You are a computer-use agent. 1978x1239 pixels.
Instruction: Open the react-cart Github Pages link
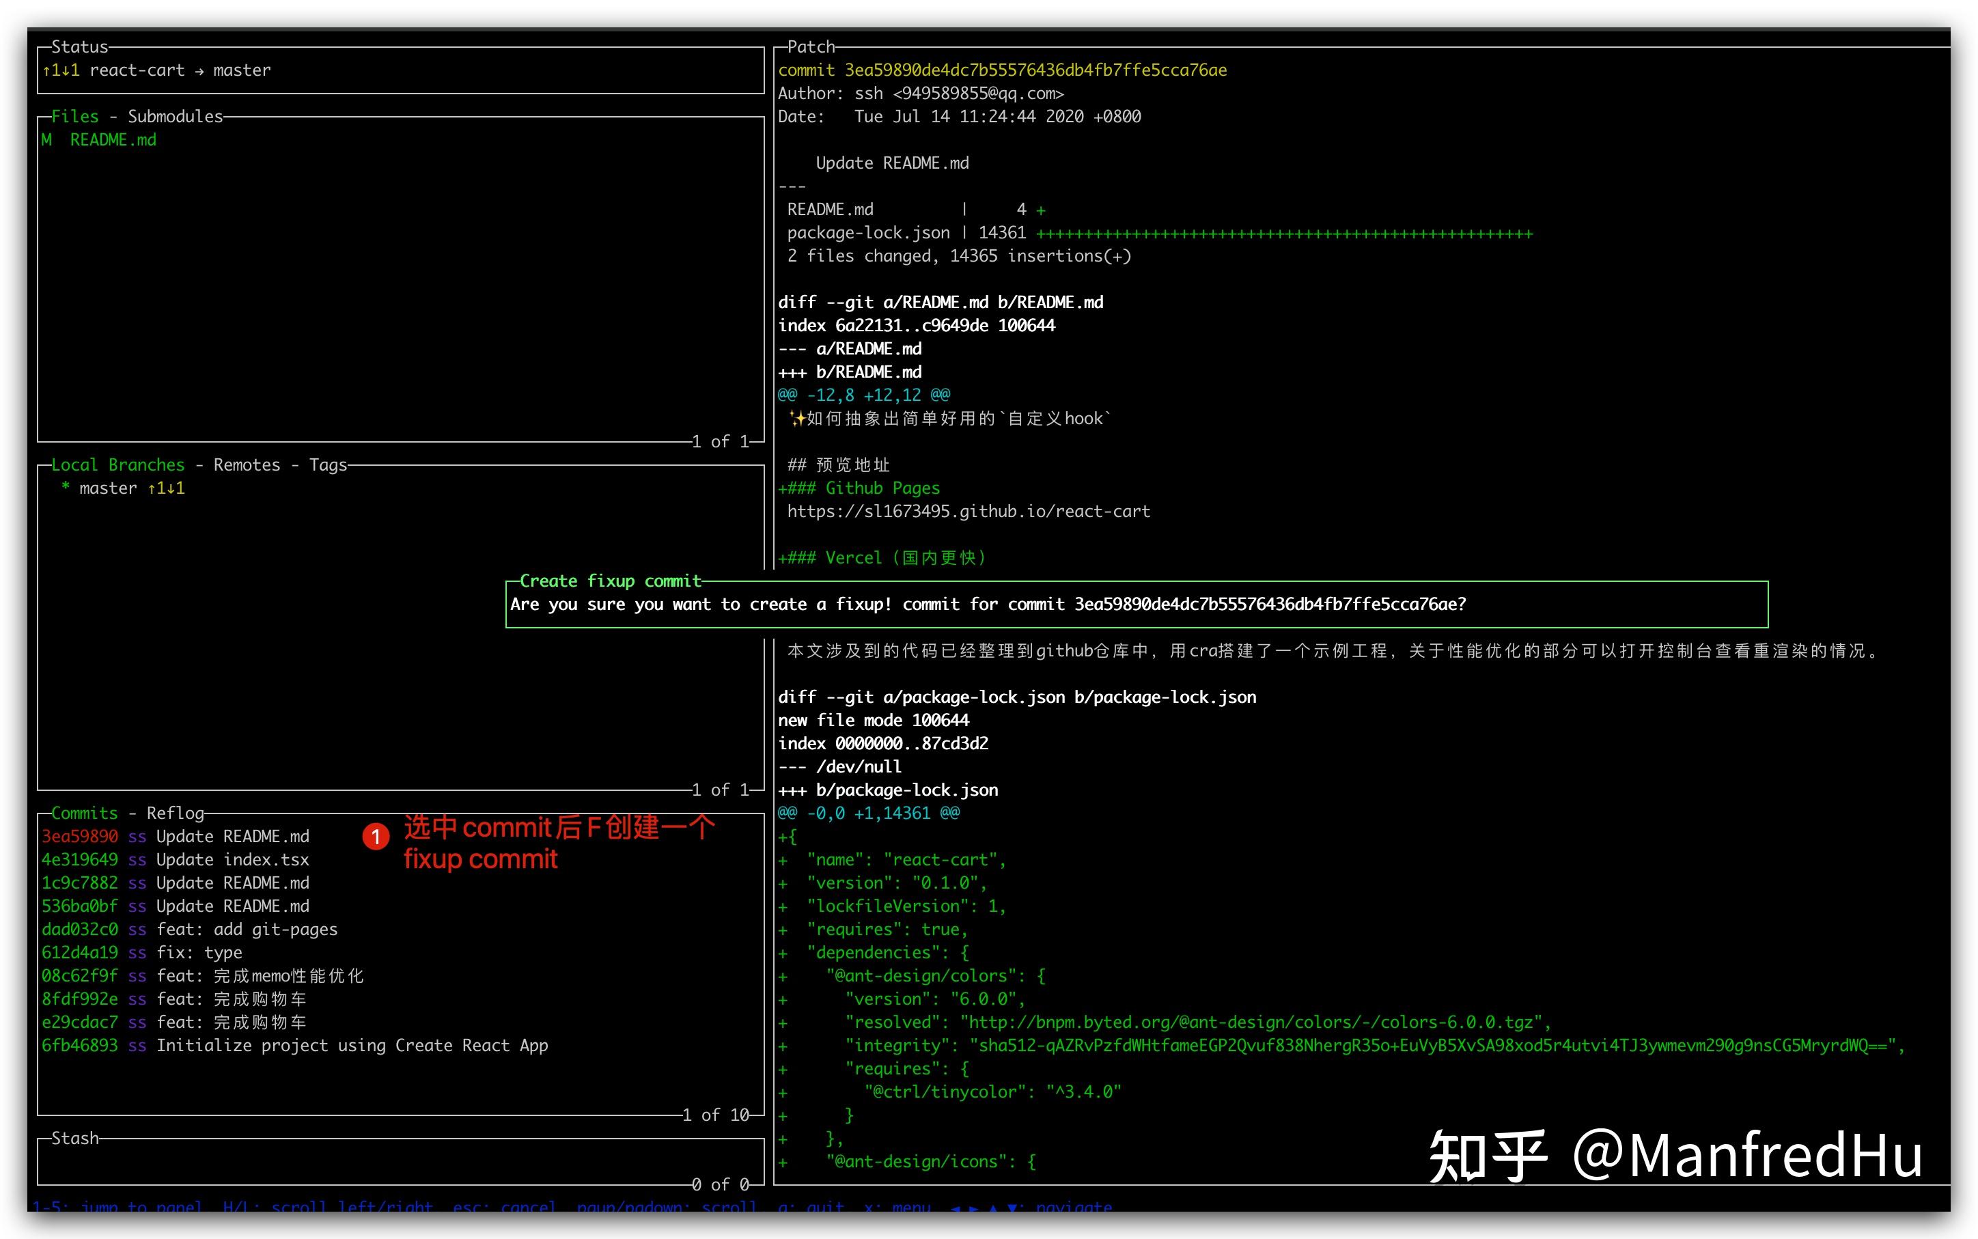[x=969, y=510]
